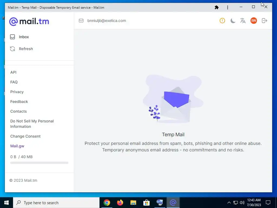Click the Refresh arrows icon

coord(12,49)
